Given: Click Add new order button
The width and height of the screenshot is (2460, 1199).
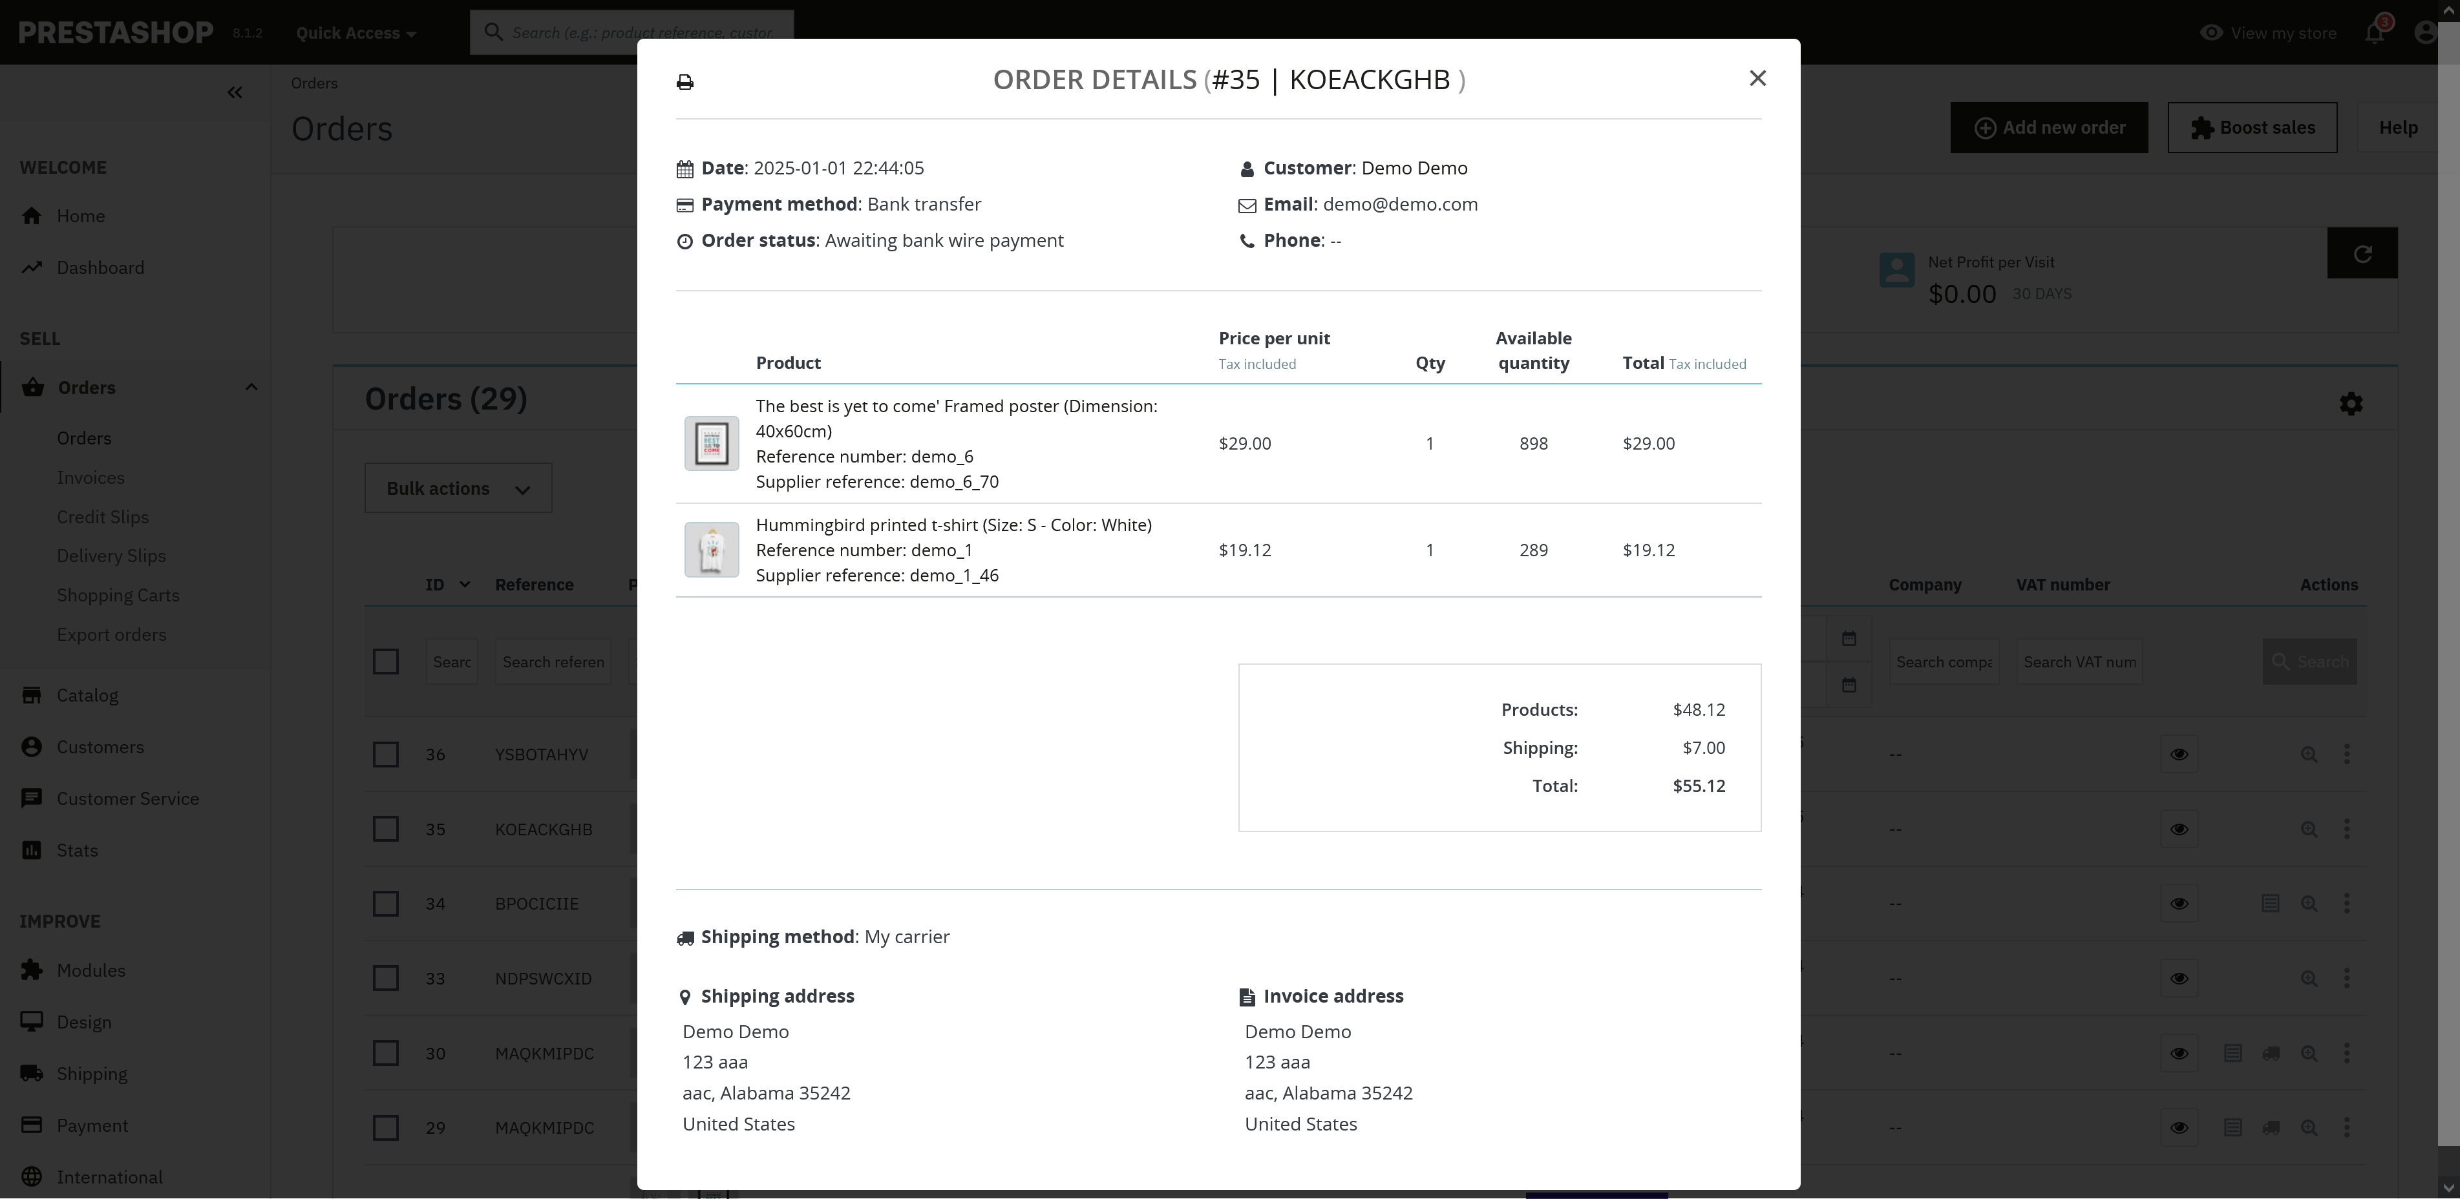Looking at the screenshot, I should click(2050, 127).
